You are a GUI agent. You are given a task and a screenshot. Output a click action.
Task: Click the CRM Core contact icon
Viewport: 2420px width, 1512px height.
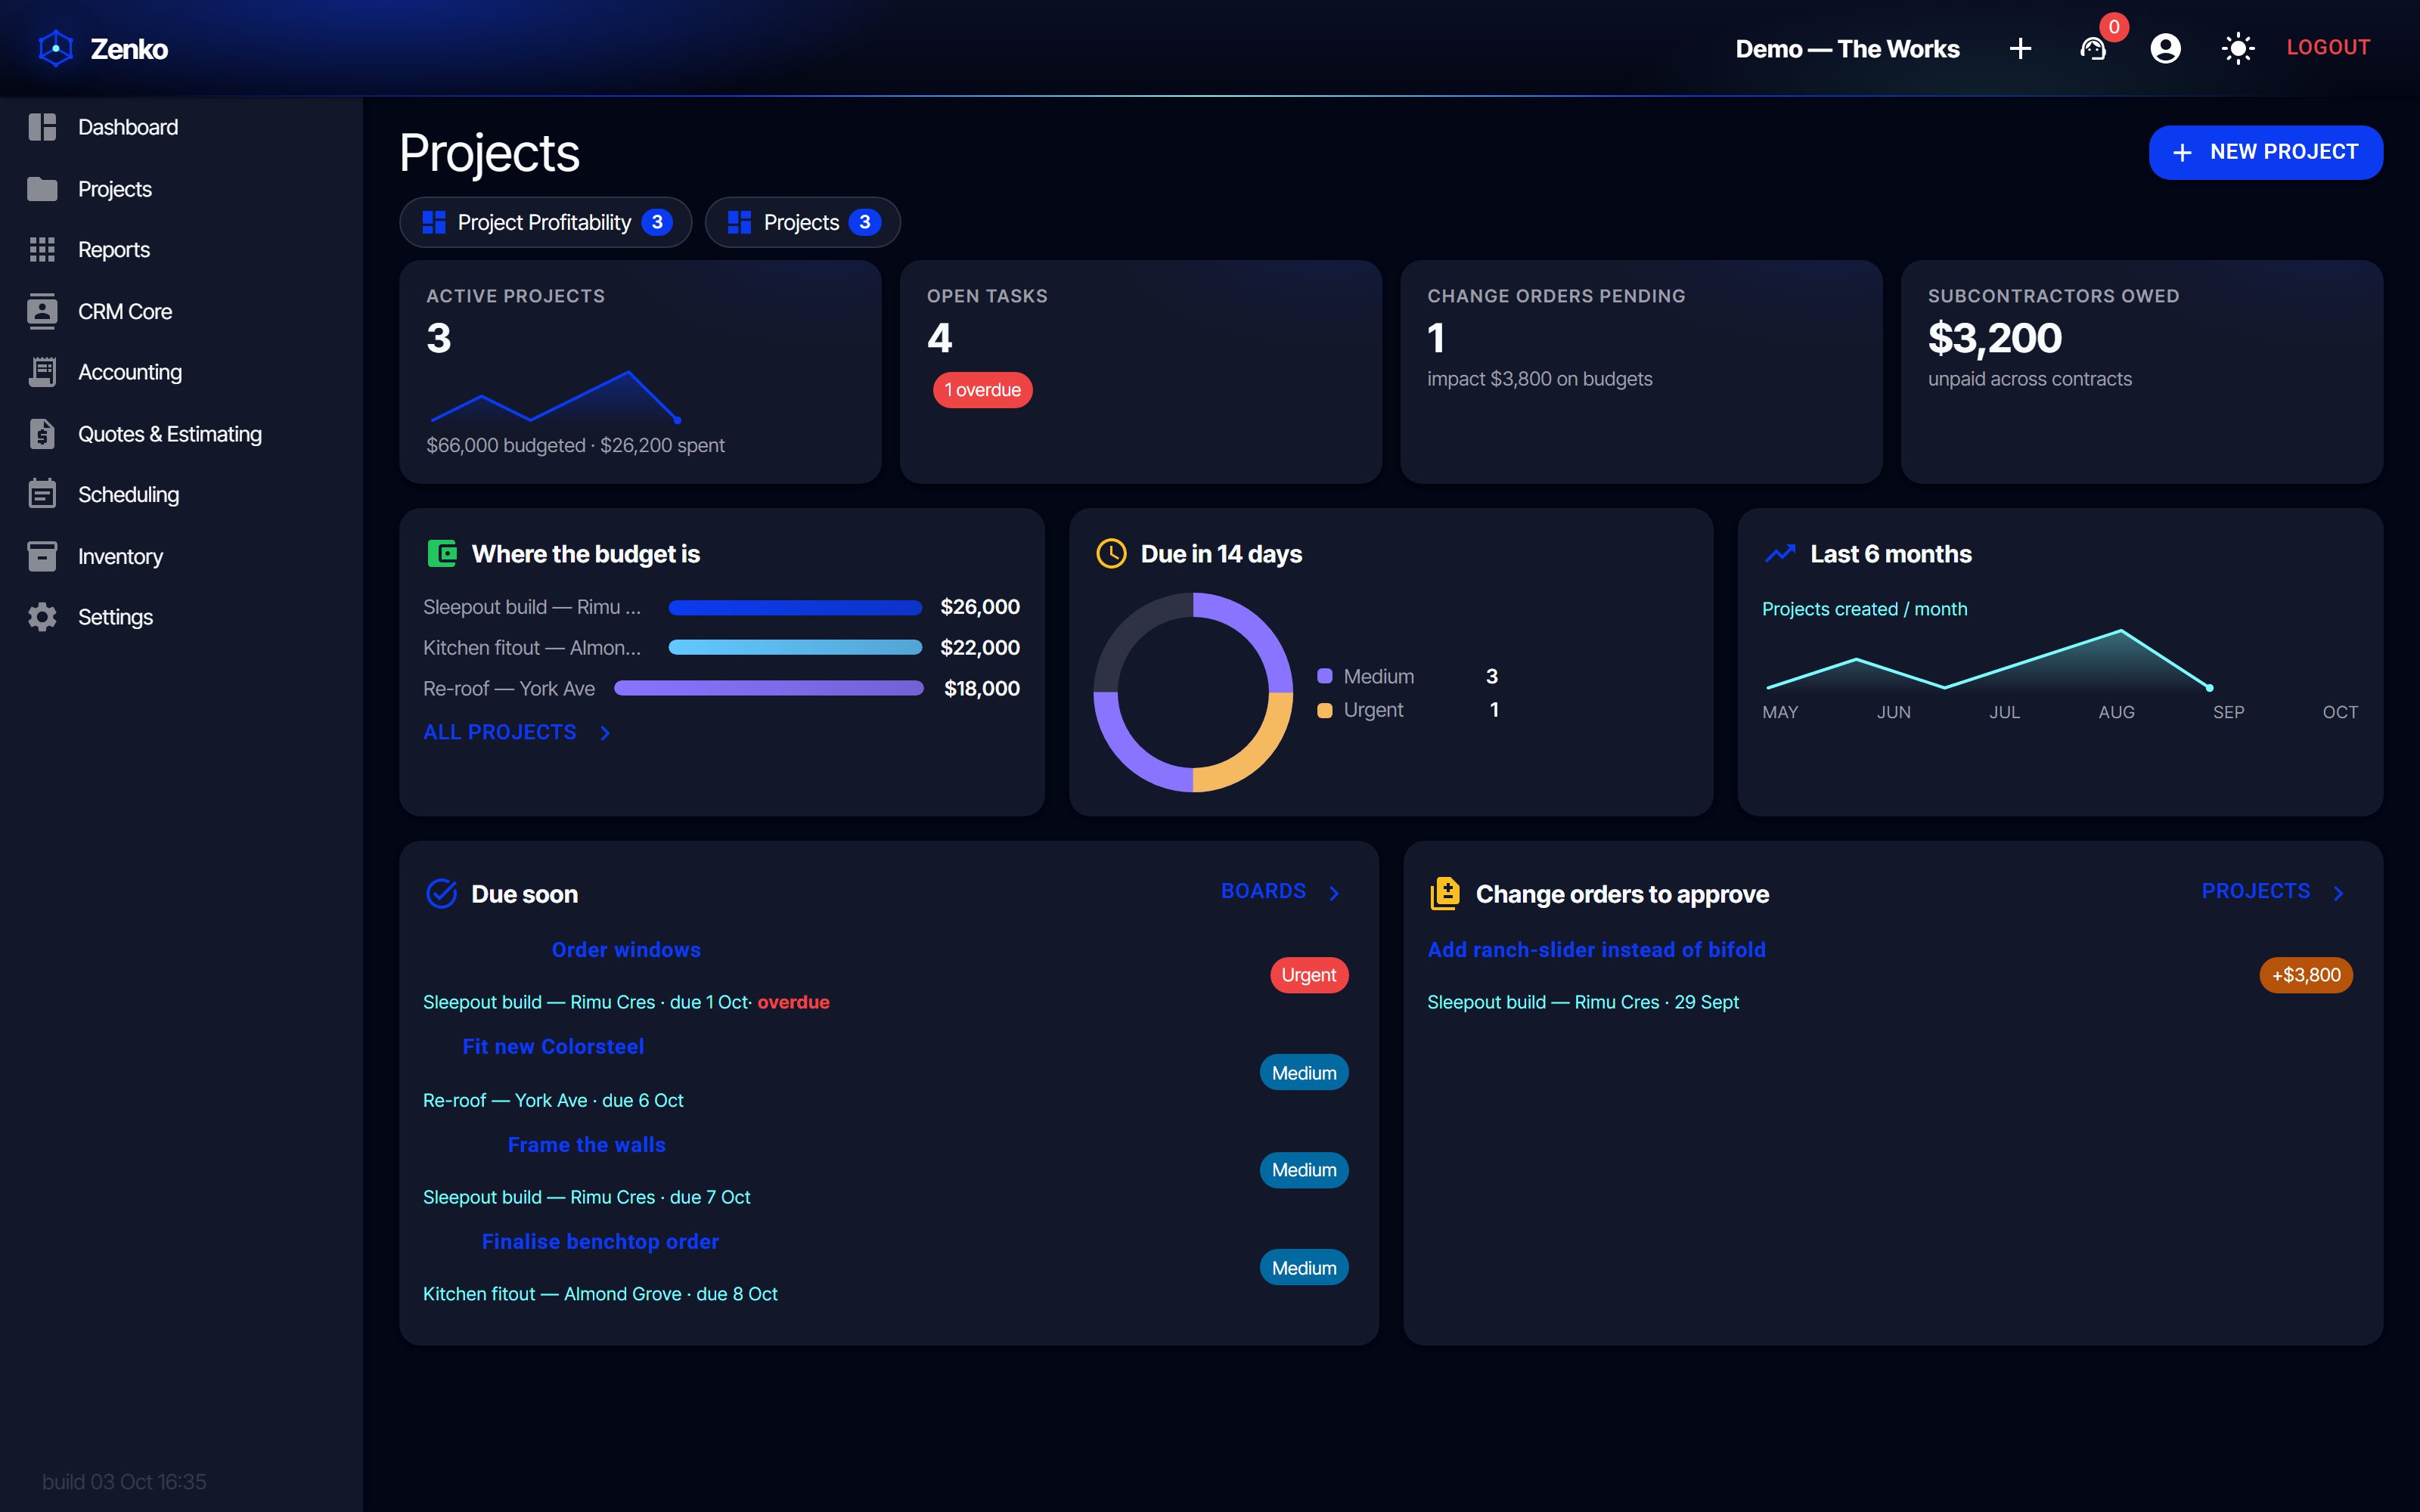pyautogui.click(x=42, y=311)
